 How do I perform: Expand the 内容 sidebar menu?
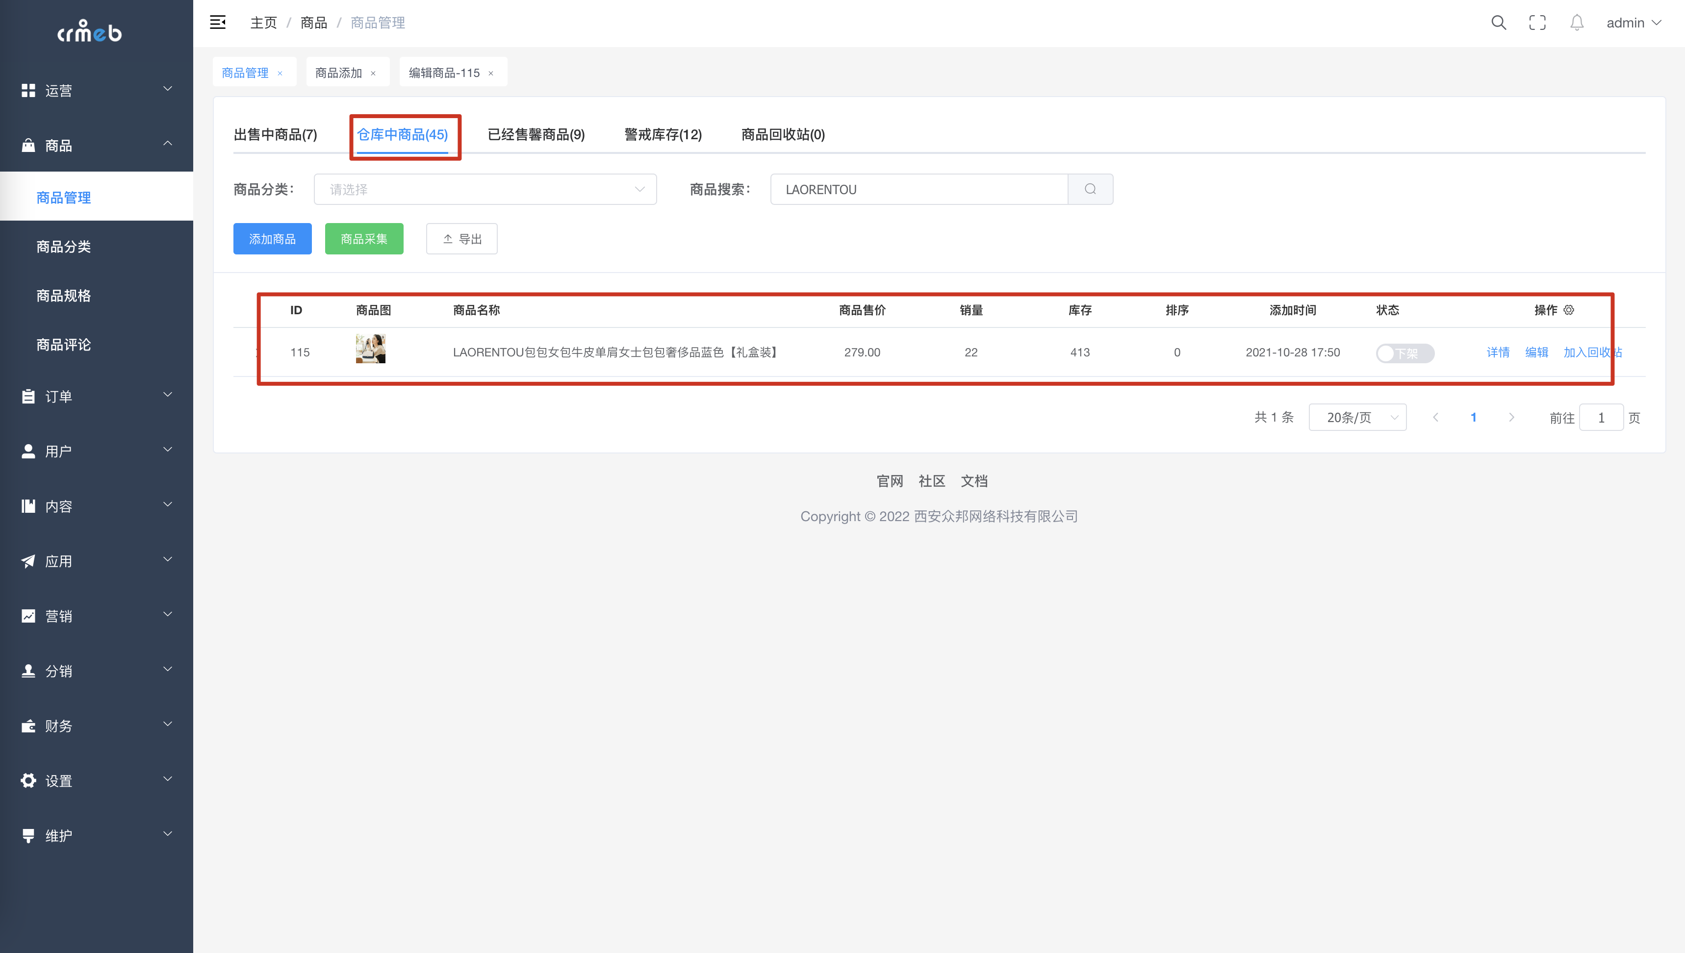pyautogui.click(x=96, y=506)
